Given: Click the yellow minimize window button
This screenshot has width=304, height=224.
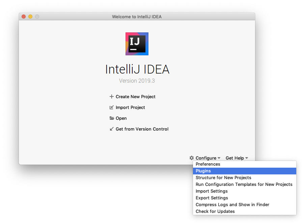Looking at the screenshot, I should tap(30, 17).
